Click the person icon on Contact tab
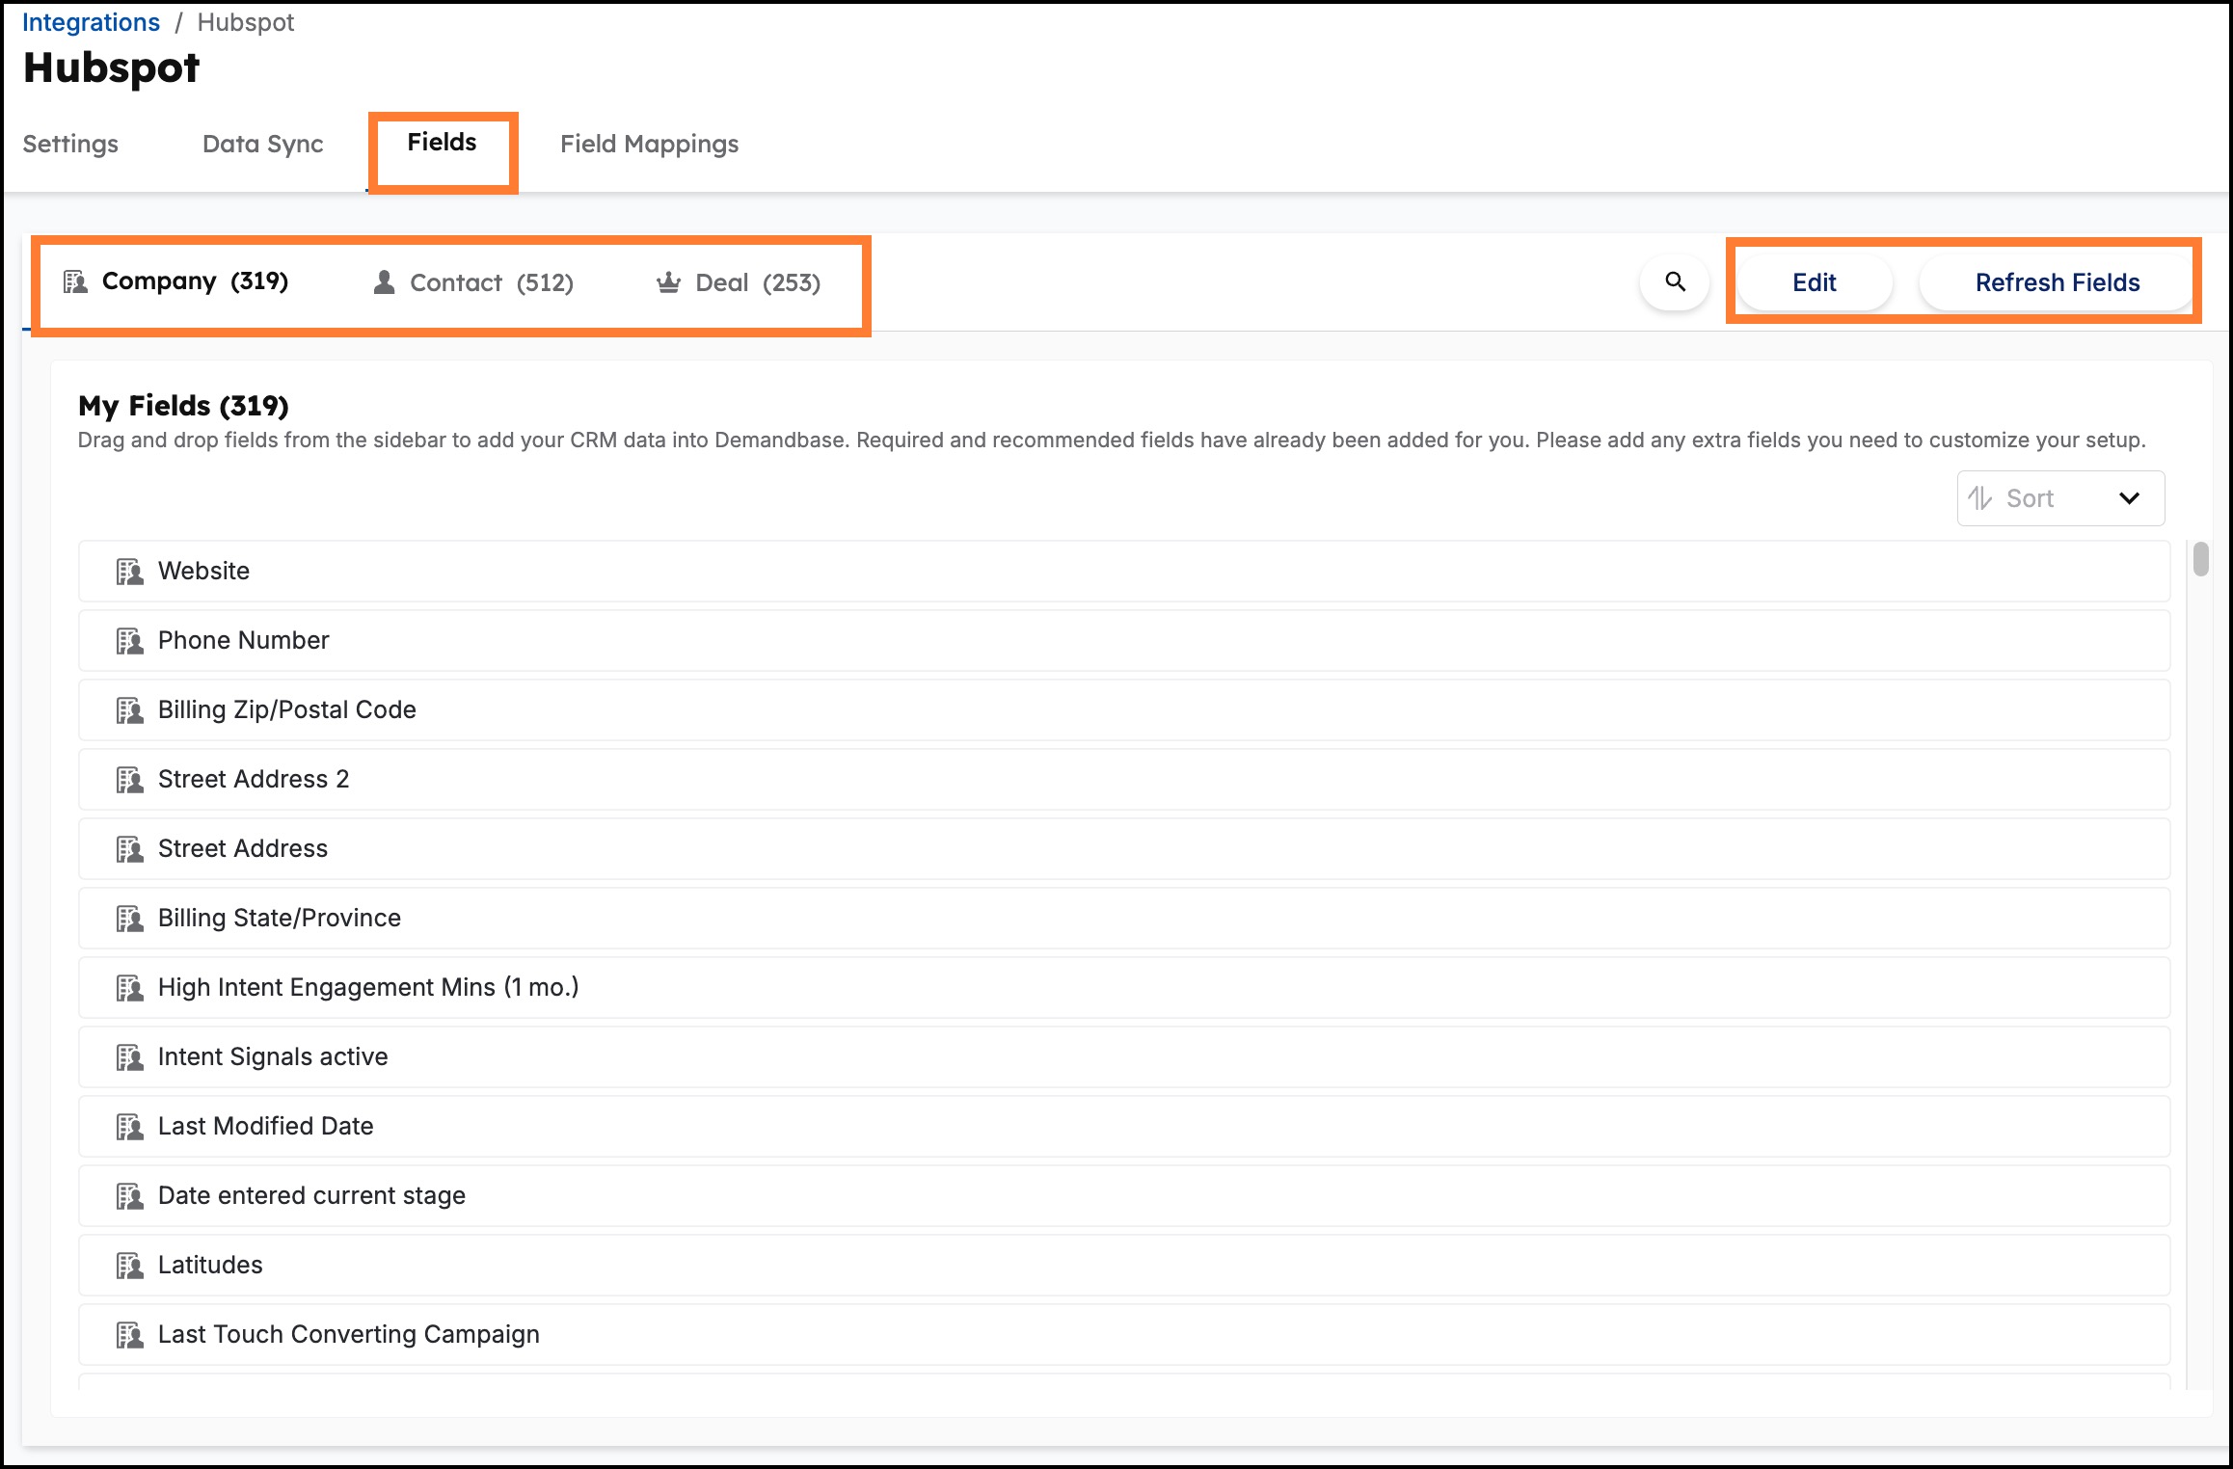The width and height of the screenshot is (2233, 1469). pyautogui.click(x=384, y=282)
